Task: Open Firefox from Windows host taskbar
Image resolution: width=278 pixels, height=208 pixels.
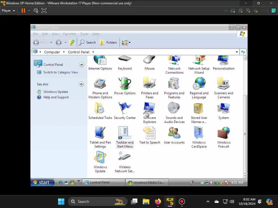Action: [x=158, y=201]
